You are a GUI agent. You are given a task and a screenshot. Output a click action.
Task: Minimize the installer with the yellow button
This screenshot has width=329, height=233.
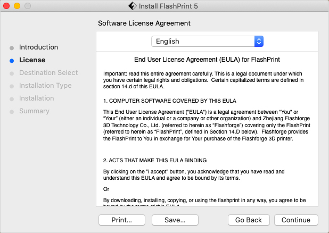[x=17, y=6]
